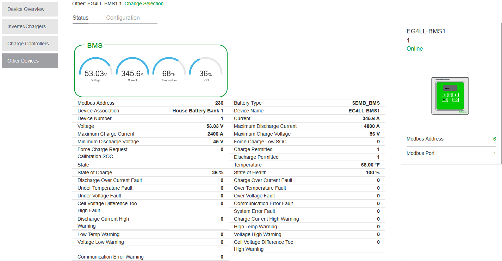This screenshot has width=502, height=261.
Task: Click the Current gauge showing 345.6 A
Action: tap(132, 71)
